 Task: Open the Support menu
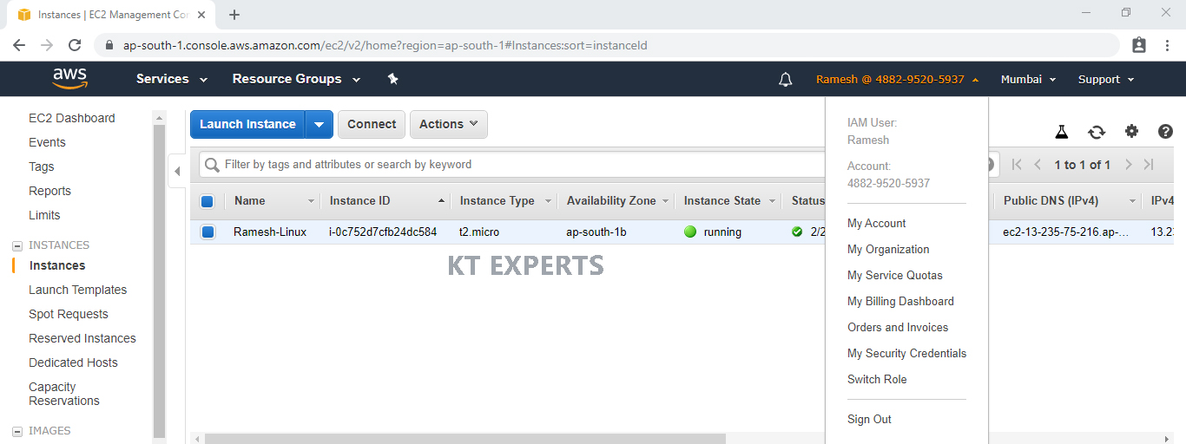1106,79
